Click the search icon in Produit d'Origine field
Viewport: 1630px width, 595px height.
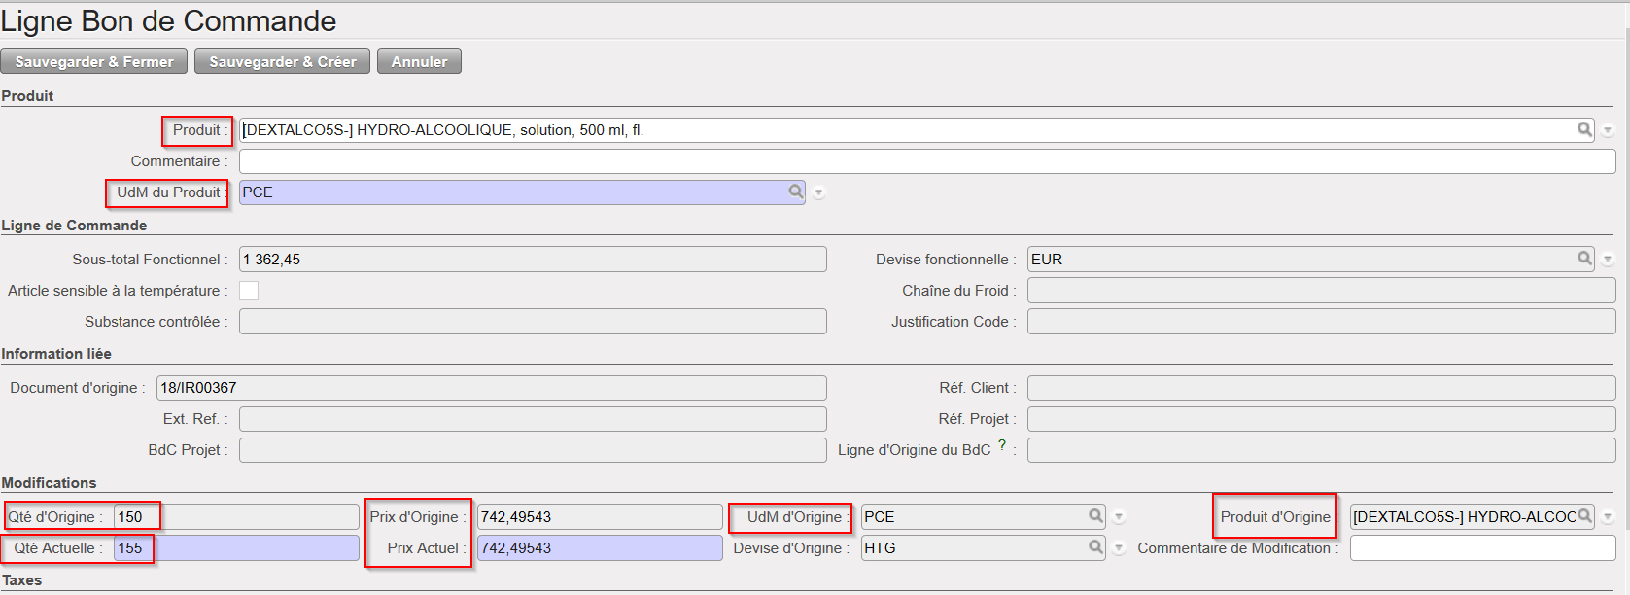coord(1584,516)
